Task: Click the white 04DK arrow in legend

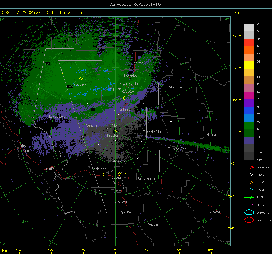Action: click(249, 175)
